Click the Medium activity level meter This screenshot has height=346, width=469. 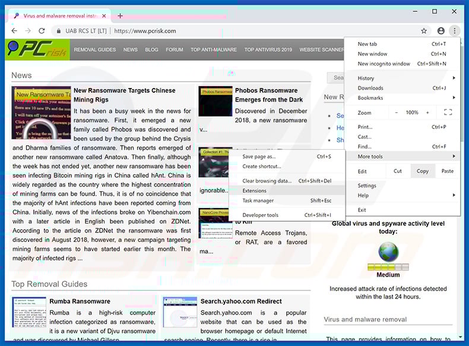[x=388, y=266]
